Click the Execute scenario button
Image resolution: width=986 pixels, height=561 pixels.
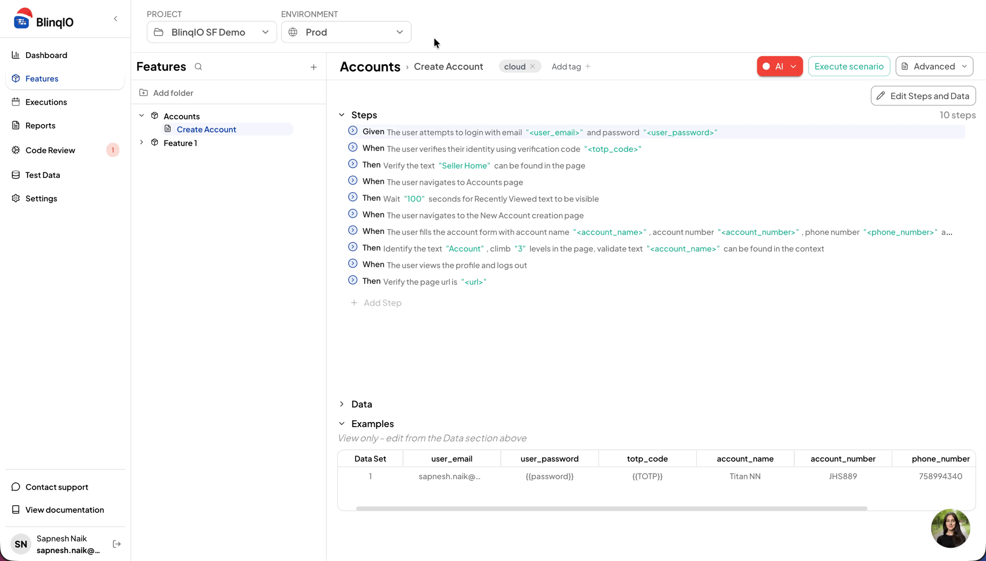click(848, 66)
